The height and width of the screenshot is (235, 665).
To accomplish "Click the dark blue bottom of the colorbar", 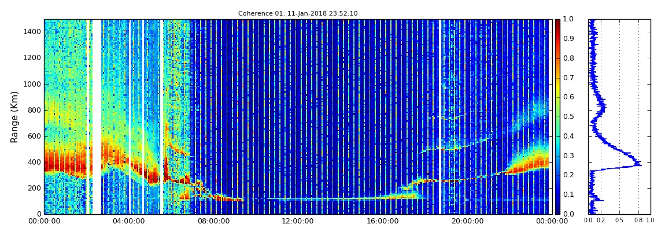I will 557,211.
